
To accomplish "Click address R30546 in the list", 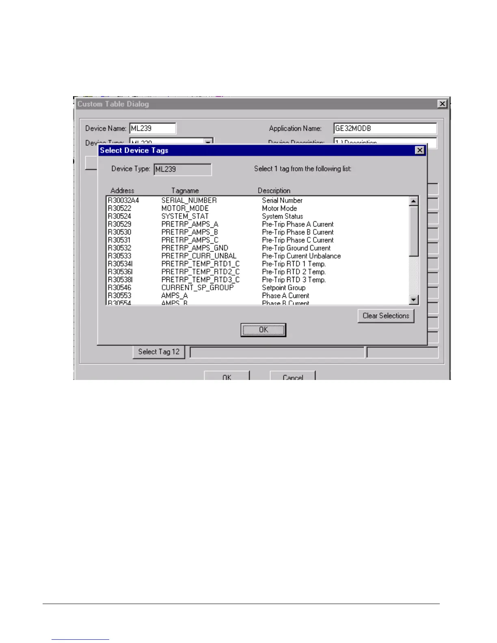I will click(119, 288).
